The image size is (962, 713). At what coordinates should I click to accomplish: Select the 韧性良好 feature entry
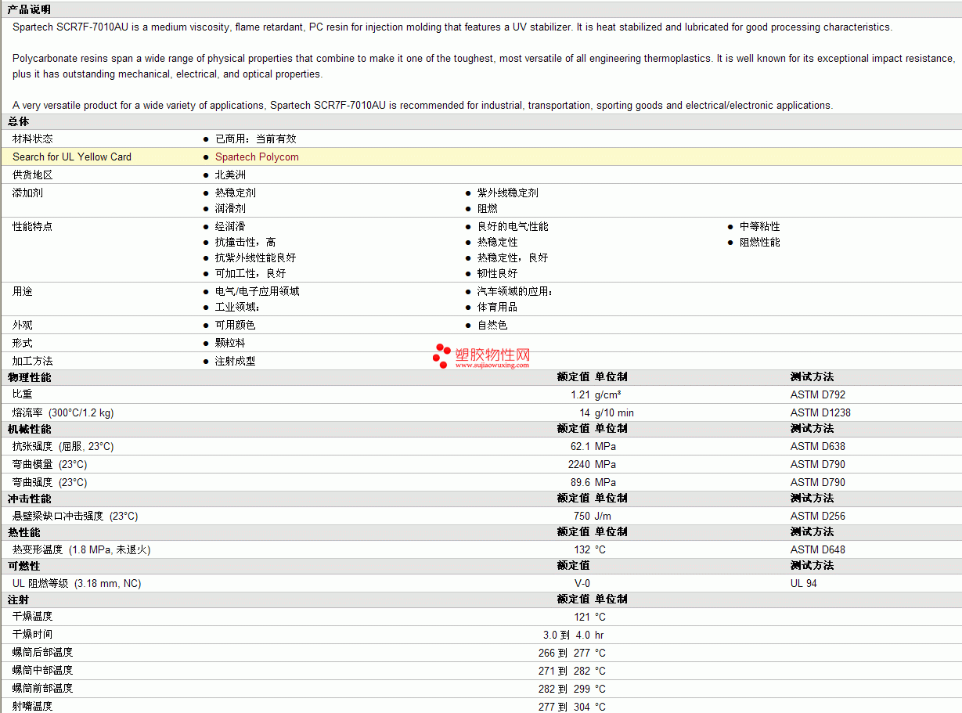pyautogui.click(x=498, y=273)
